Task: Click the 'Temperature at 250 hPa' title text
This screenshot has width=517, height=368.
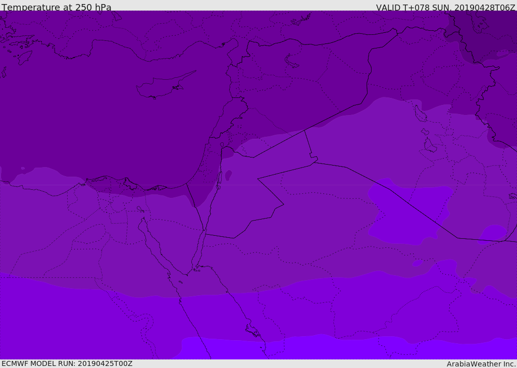Action: (57, 7)
